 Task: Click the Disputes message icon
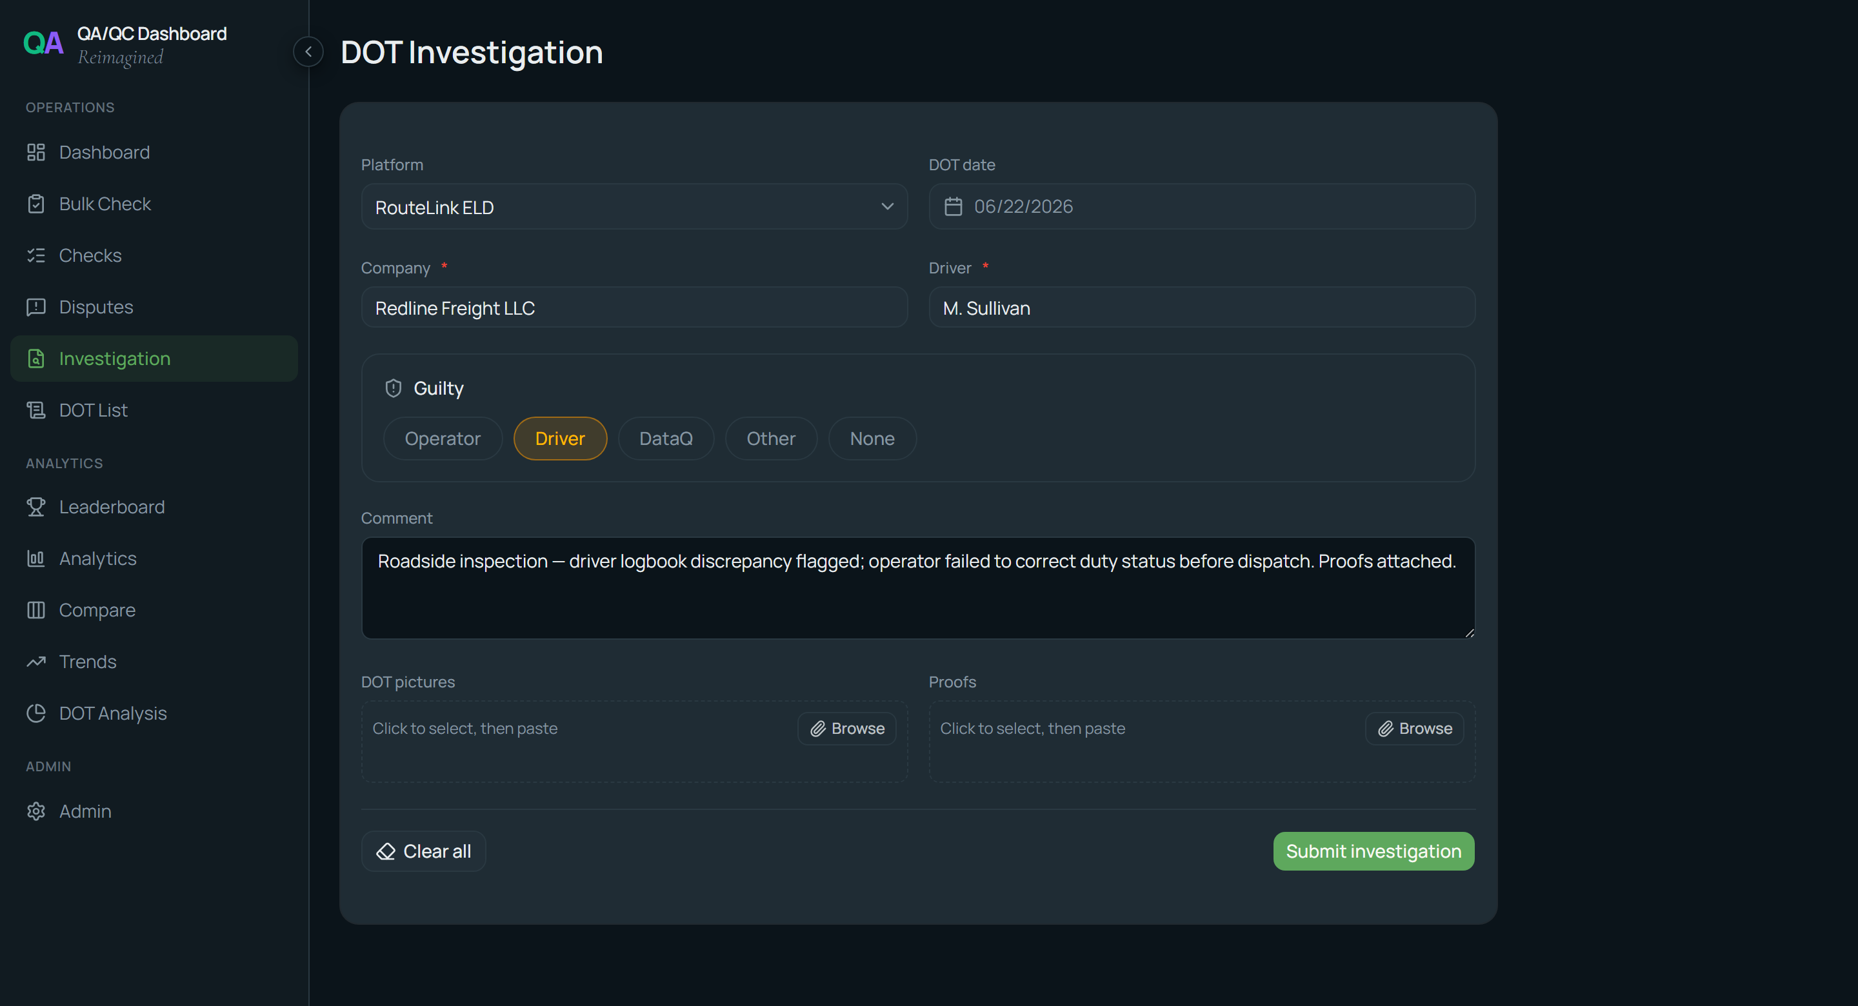36,307
